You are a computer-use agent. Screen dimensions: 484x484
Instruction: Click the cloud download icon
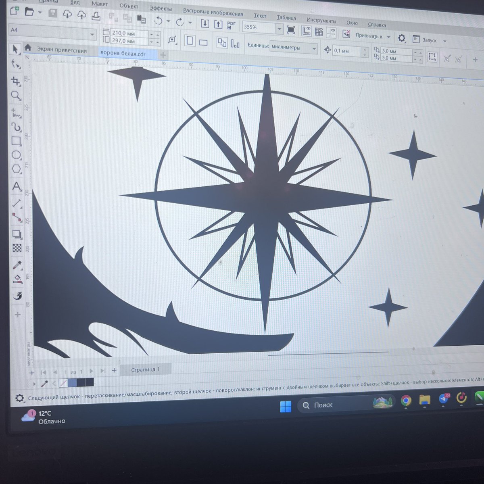67,14
